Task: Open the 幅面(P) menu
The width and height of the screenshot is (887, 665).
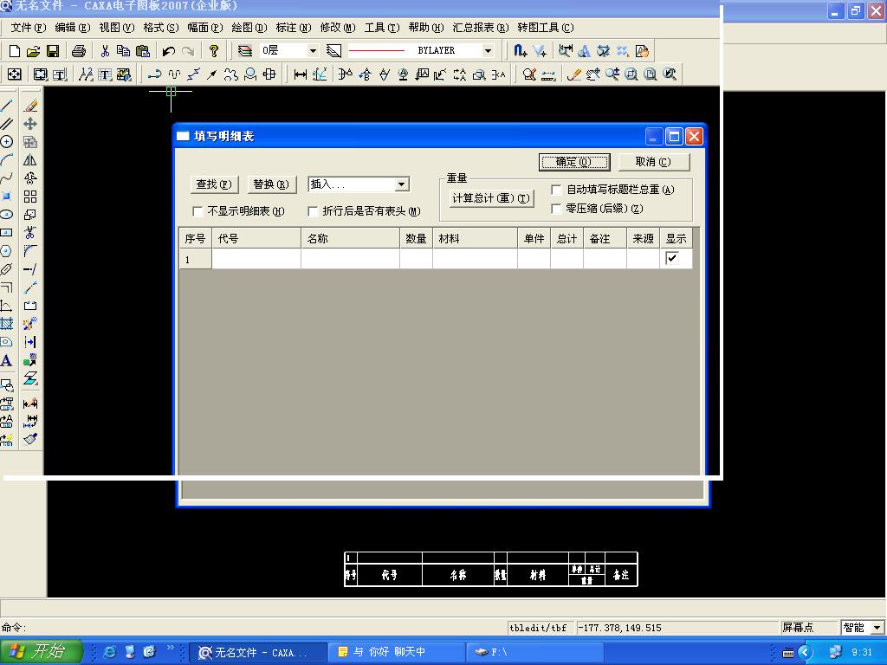Action: [x=204, y=28]
